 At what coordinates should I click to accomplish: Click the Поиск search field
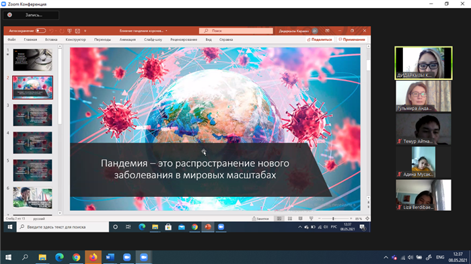[x=235, y=31]
